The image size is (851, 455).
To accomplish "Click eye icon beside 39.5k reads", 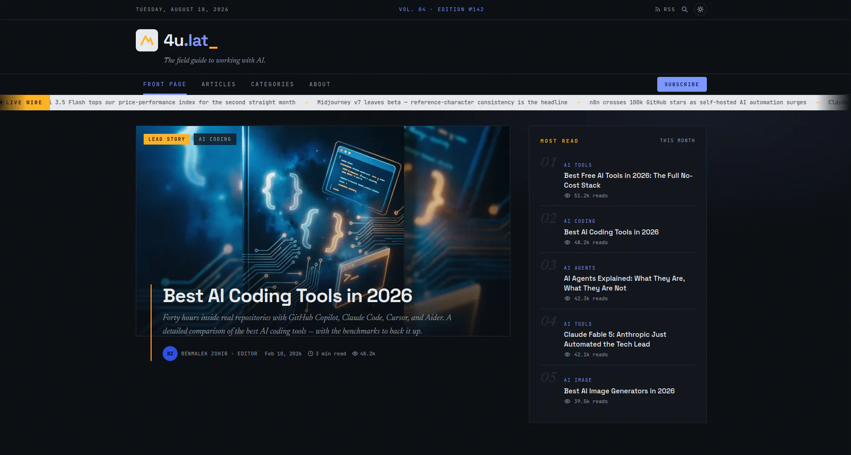I will click(567, 401).
